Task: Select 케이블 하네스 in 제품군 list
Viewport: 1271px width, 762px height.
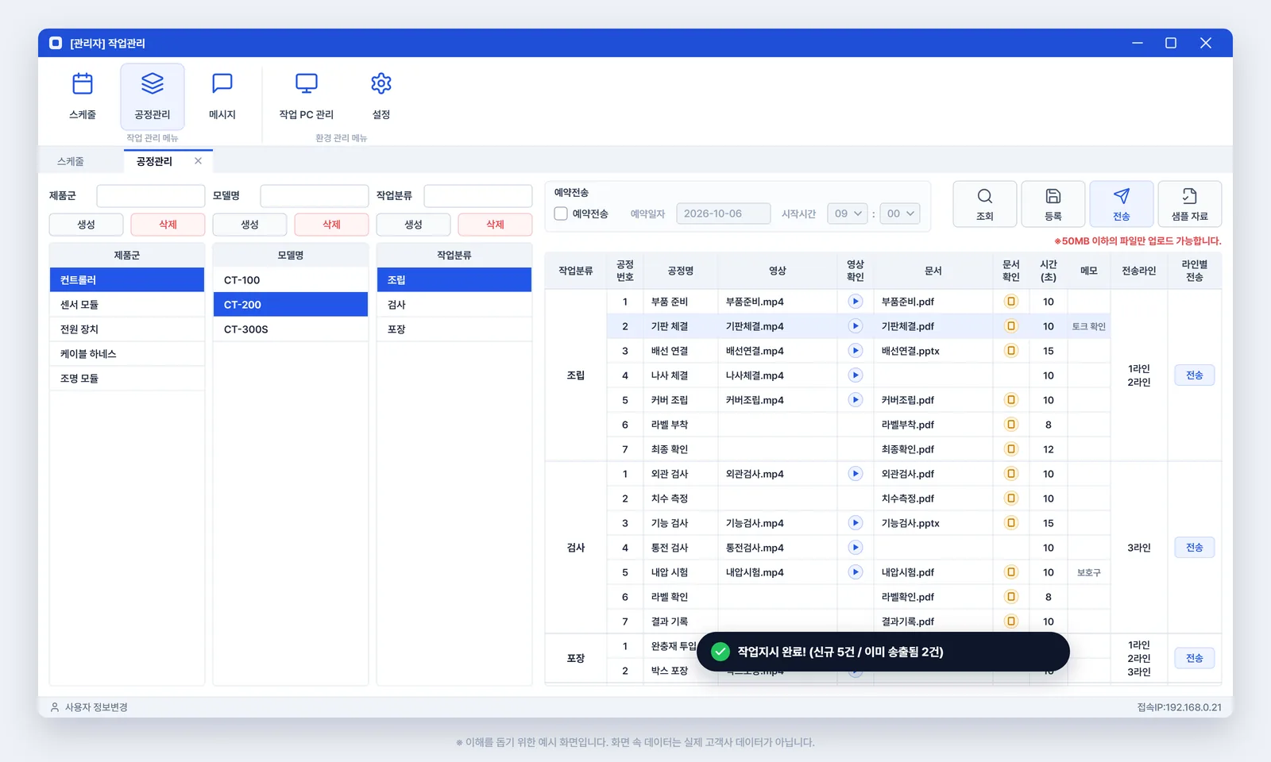Action: 127,354
